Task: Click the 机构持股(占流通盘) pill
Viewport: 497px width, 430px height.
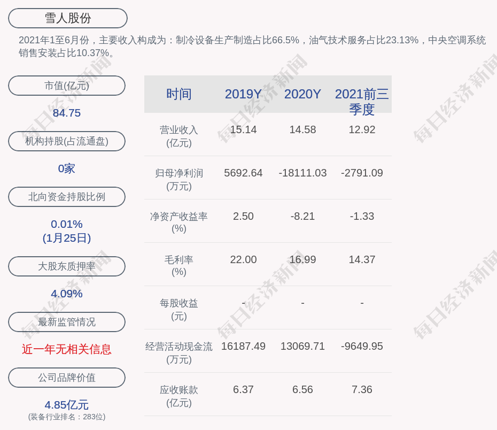Action: 67,141
